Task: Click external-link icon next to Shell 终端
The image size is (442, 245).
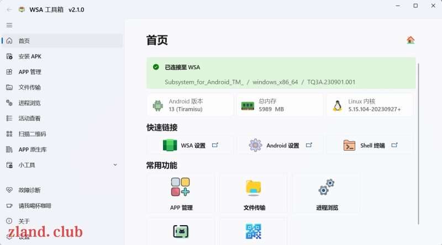Action: (394, 145)
